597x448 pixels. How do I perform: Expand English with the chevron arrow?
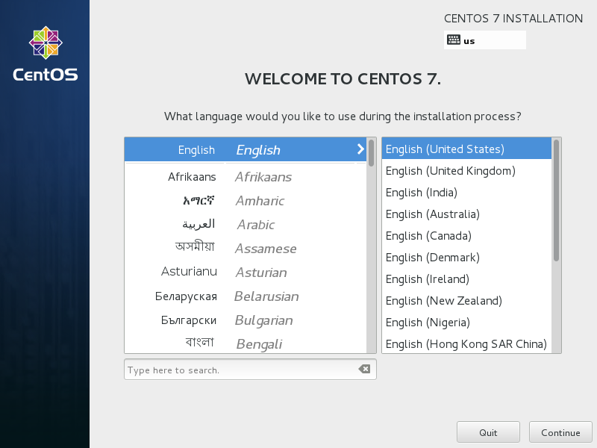pos(360,149)
